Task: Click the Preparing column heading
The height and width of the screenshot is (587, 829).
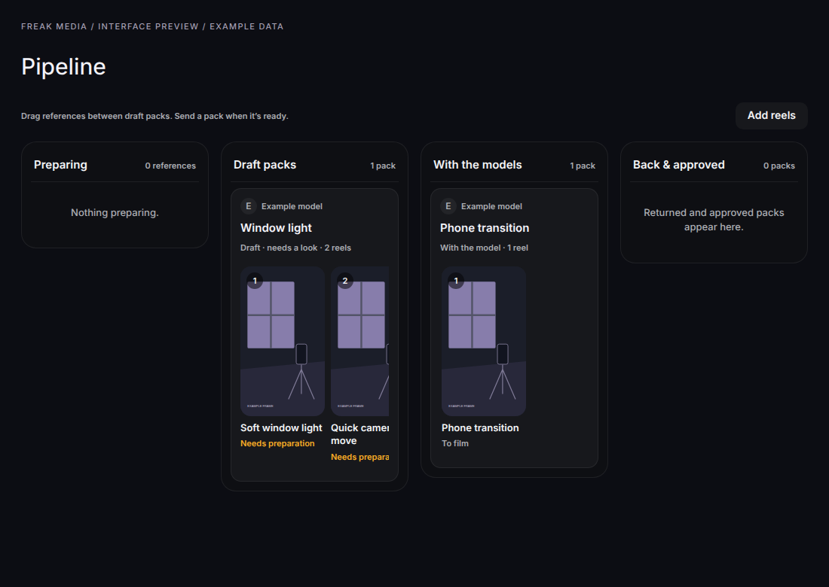Action: click(61, 165)
